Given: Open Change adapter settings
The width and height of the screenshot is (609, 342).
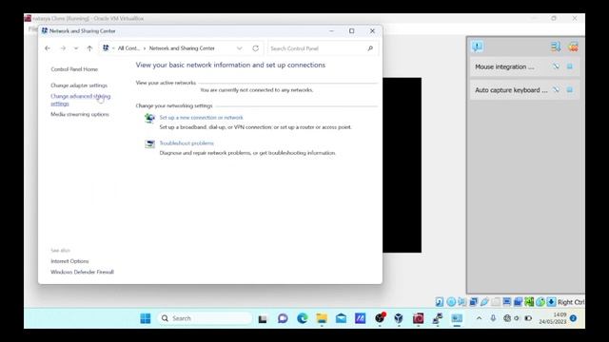Looking at the screenshot, I should pos(79,85).
